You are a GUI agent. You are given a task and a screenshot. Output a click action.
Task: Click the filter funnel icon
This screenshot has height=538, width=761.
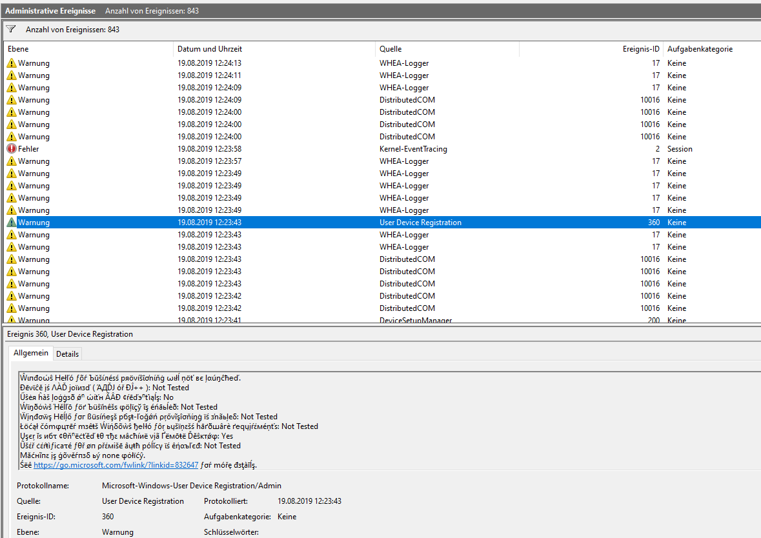click(11, 29)
